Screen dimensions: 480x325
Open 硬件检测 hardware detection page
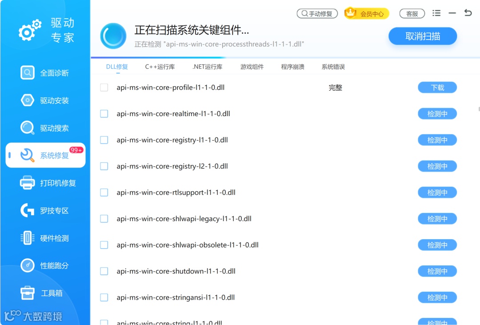[x=45, y=238]
